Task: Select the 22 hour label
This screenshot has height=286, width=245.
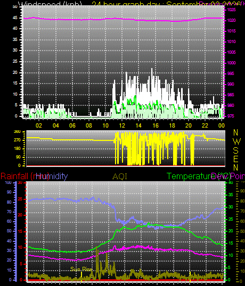Action: coord(205,125)
